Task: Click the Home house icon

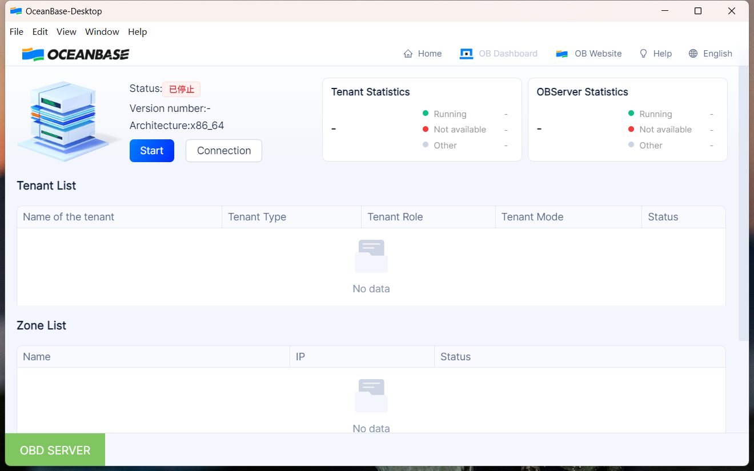Action: [408, 54]
